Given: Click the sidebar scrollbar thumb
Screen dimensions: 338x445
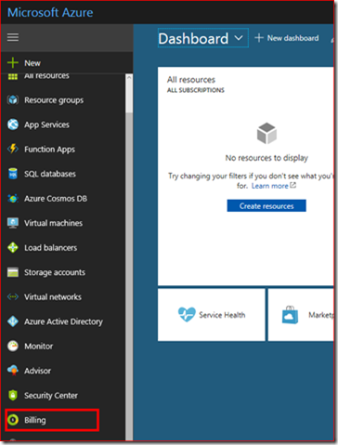Looking at the screenshot, I should 129,97.
